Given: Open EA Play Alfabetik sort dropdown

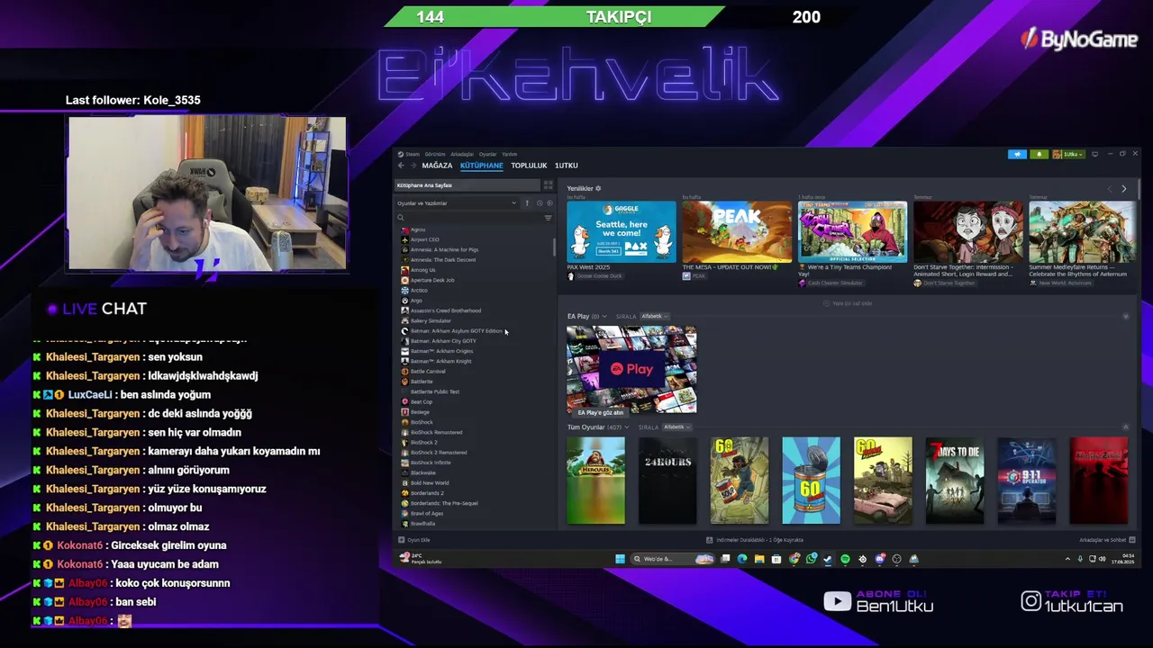Looking at the screenshot, I should (654, 317).
